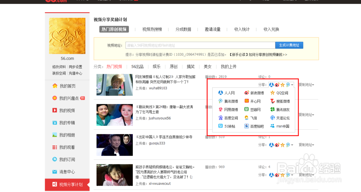This screenshot has height=192, width=361.
Task: Share to 腾讯微博 in the share popup
Action: tap(228, 101)
